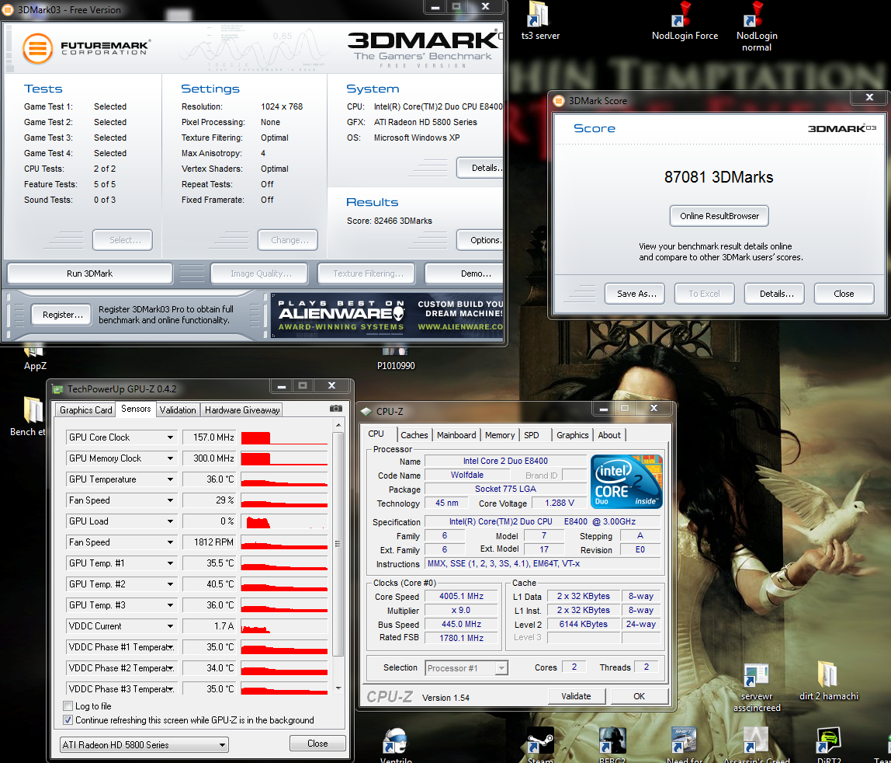Viewport: 891px width, 763px height.
Task: Switch to CPU-Z Memory tab
Action: pos(500,434)
